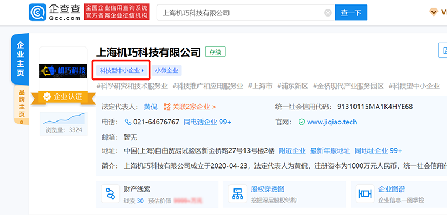
Task: Click the red 全国企业信用查询系统 banner
Action: (117, 12)
